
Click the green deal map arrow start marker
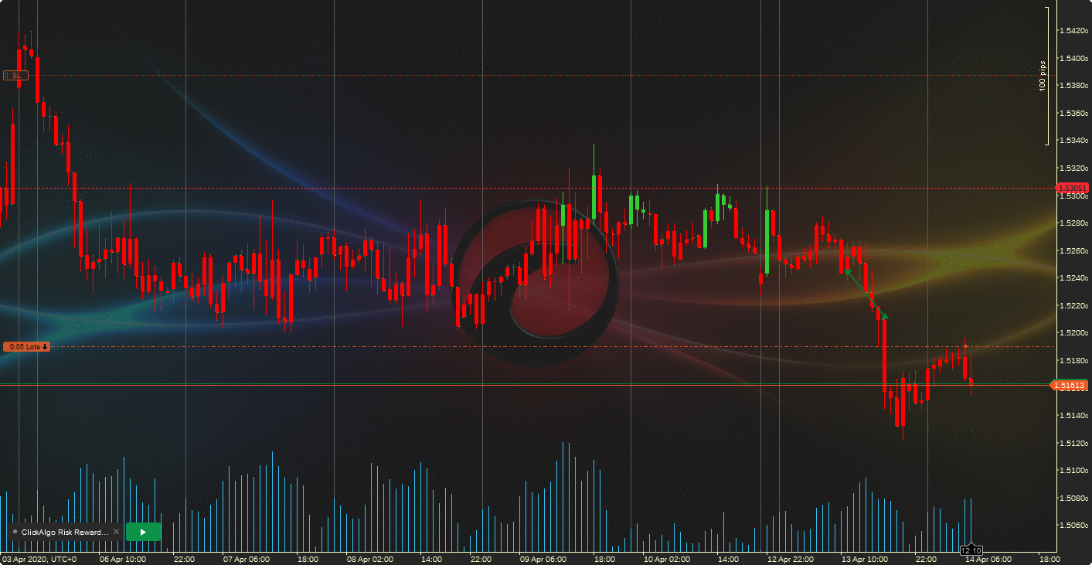pyautogui.click(x=847, y=272)
